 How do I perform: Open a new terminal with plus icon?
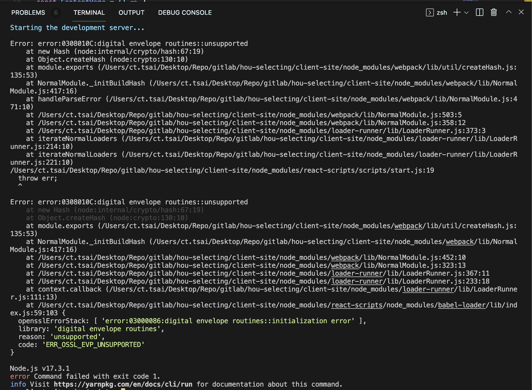point(457,12)
